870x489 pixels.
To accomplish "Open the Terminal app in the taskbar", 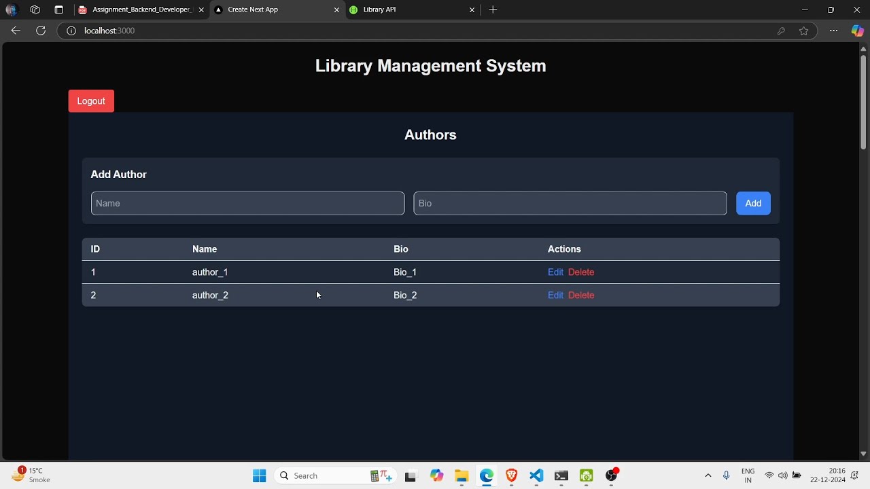I will point(561,475).
